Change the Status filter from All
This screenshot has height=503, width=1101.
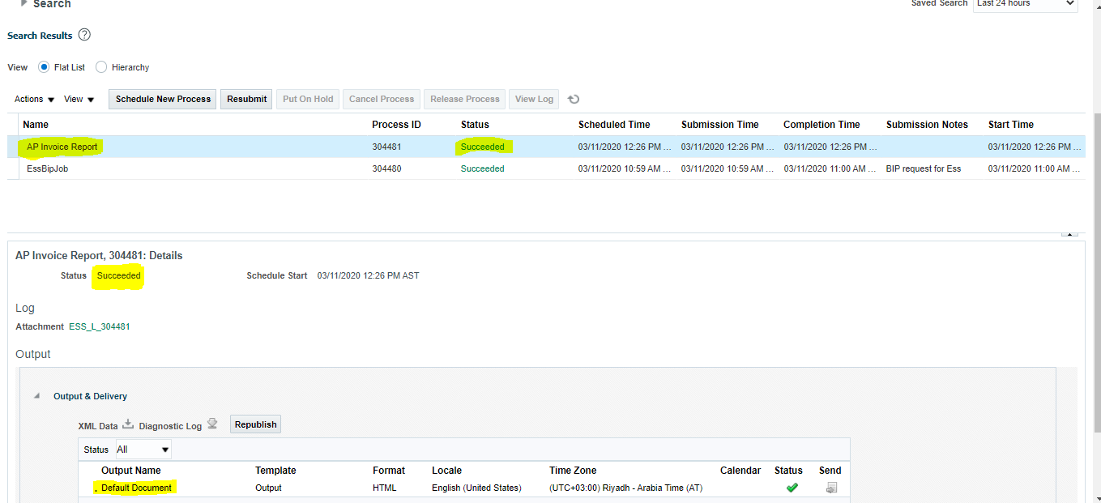point(143,449)
